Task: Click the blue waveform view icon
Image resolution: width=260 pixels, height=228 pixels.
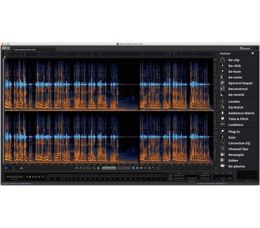Action: coord(6,168)
